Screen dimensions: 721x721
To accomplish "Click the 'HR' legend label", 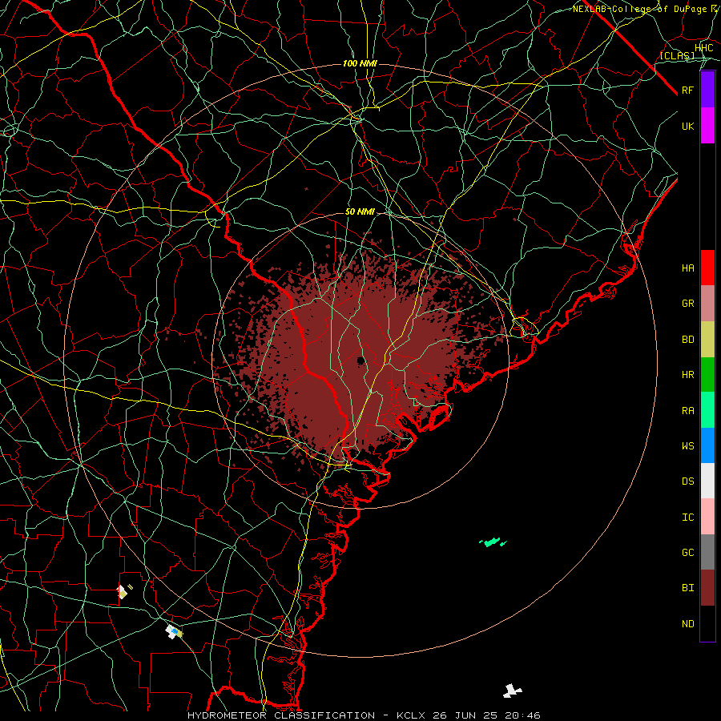I will (688, 375).
